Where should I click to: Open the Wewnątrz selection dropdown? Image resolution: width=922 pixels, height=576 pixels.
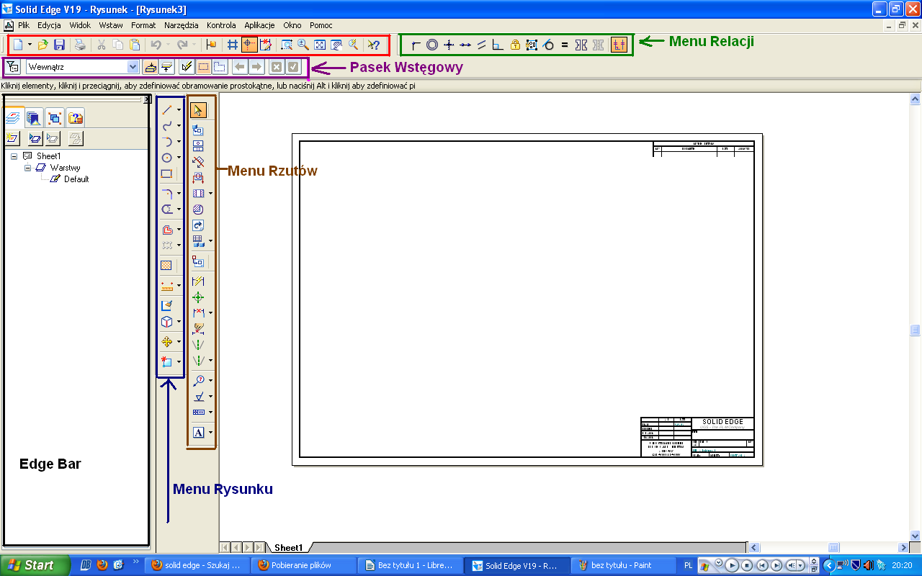click(x=133, y=67)
